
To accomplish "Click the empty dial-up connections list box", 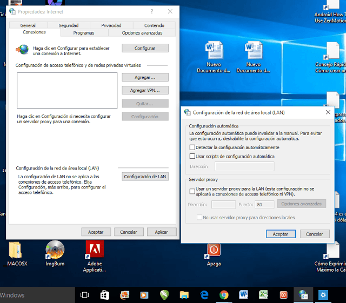I will pyautogui.click(x=66, y=90).
